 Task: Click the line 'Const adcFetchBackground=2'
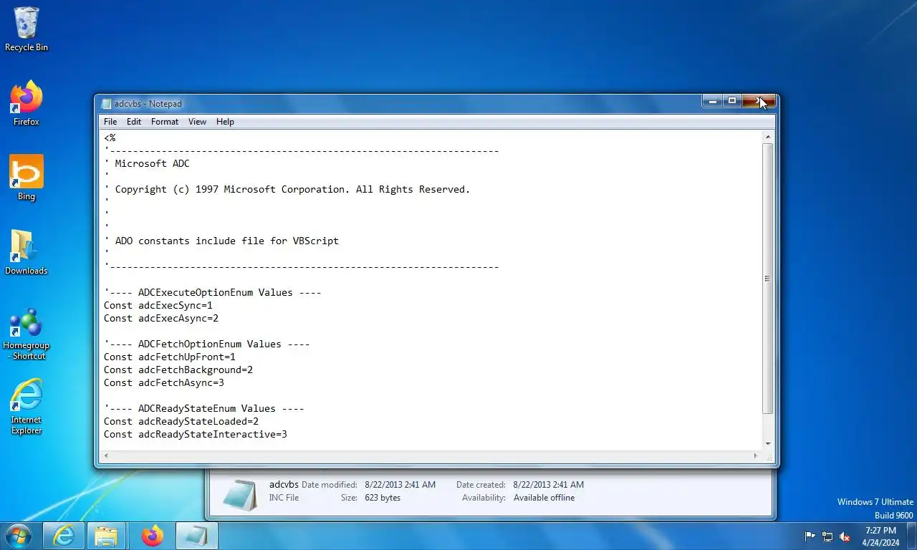(178, 370)
